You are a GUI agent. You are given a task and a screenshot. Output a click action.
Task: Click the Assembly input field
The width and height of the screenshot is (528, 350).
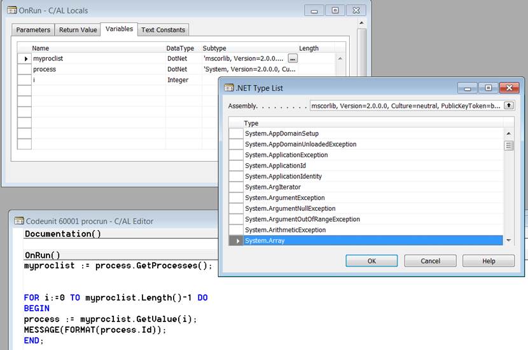(405, 106)
